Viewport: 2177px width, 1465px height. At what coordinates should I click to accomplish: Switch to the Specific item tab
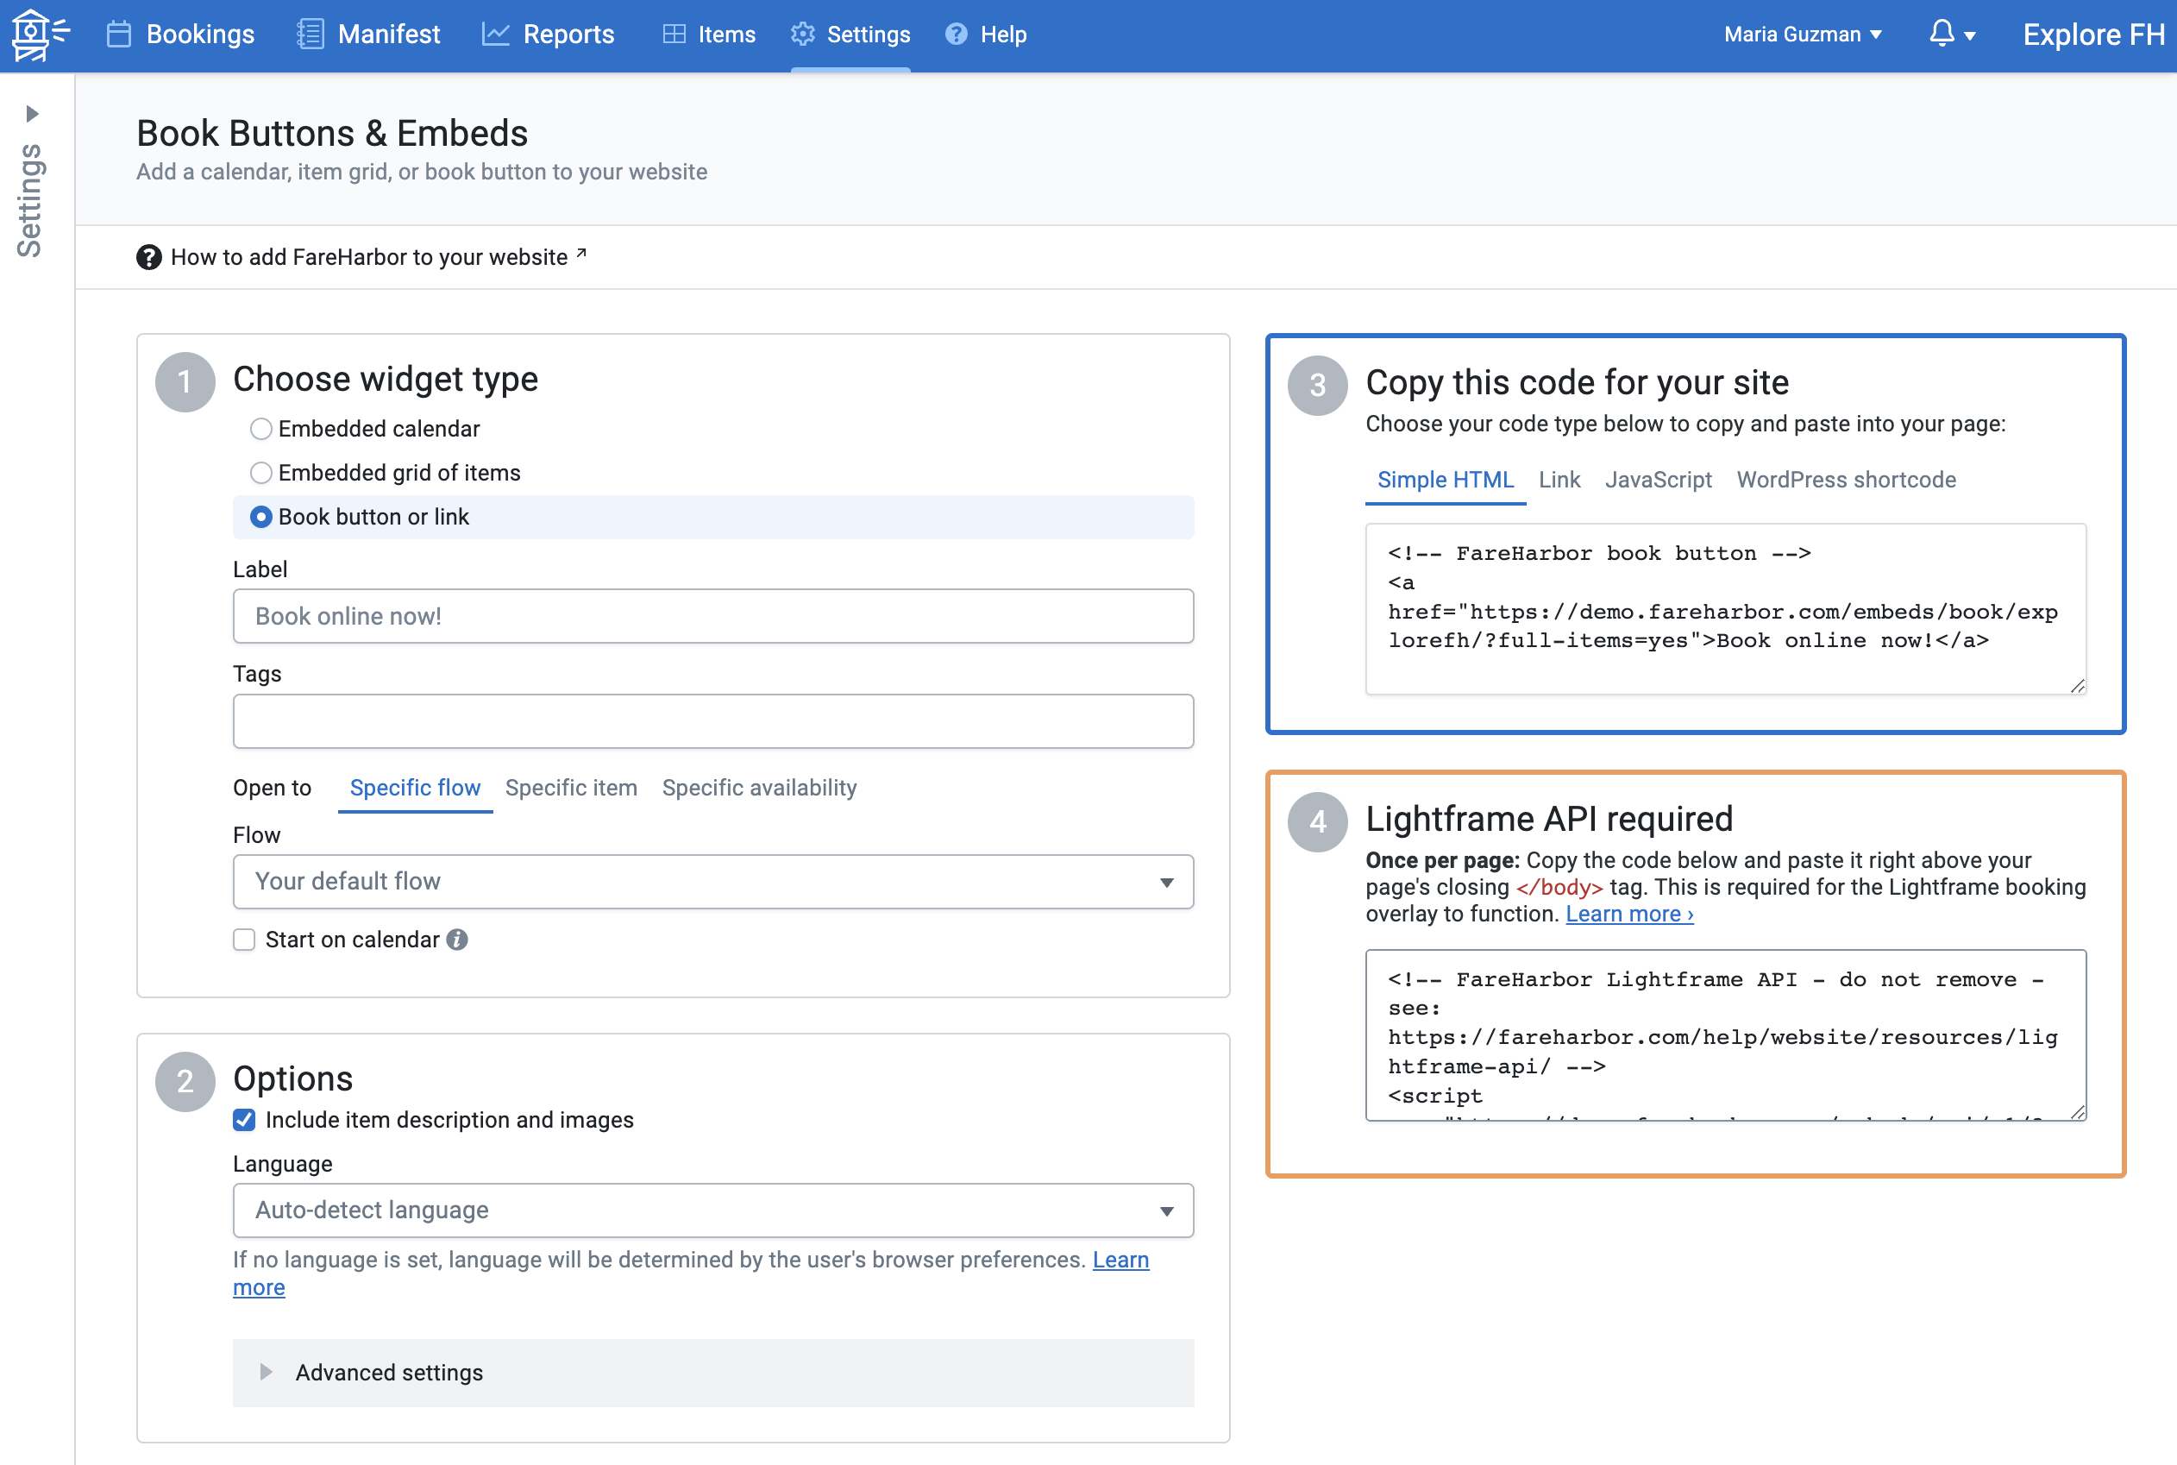point(571,789)
